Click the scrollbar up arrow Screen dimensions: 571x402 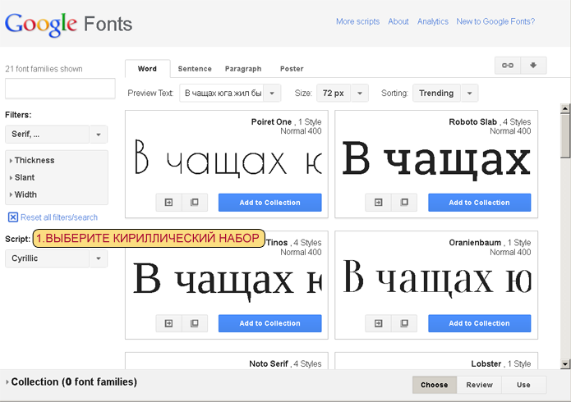pyautogui.click(x=565, y=108)
